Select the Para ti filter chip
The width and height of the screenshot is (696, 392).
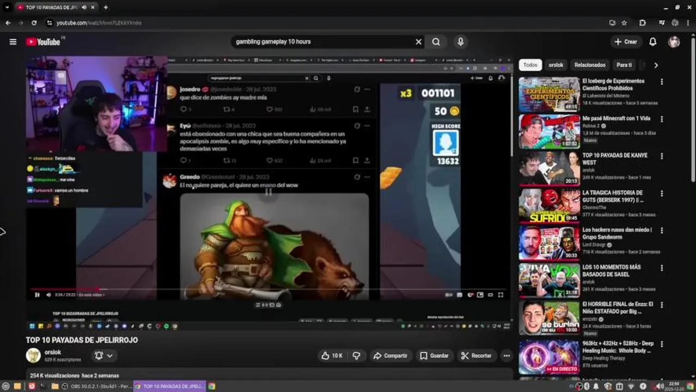[624, 65]
